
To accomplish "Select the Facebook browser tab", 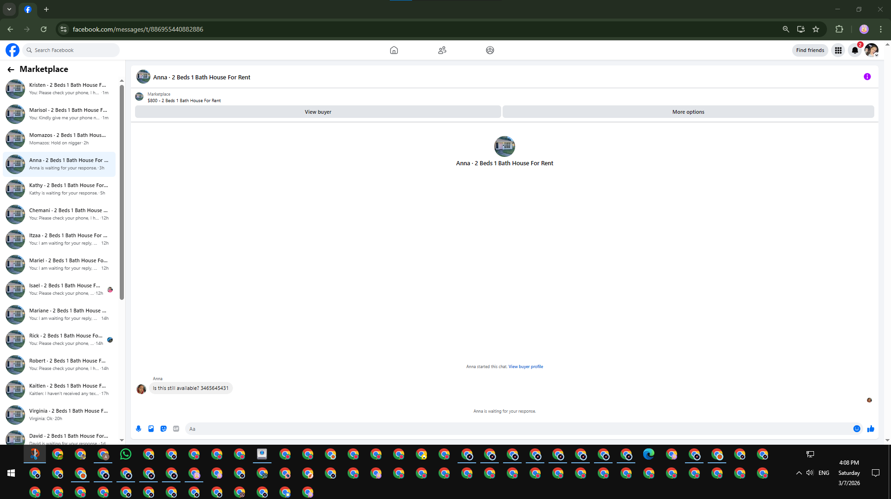I will pos(28,9).
